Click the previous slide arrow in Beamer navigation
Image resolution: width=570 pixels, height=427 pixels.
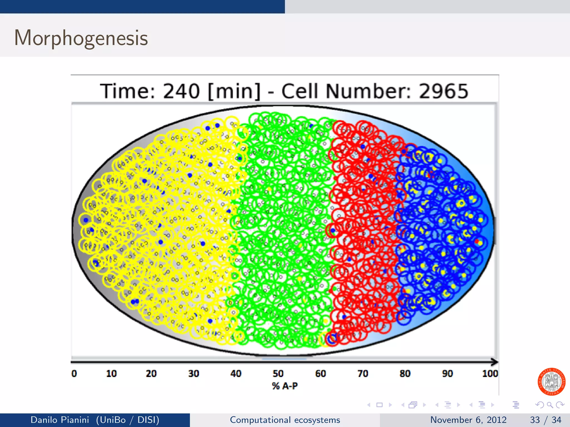(x=369, y=405)
